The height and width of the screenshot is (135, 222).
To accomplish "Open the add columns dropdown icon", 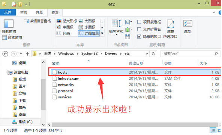I will (x=128, y=30).
